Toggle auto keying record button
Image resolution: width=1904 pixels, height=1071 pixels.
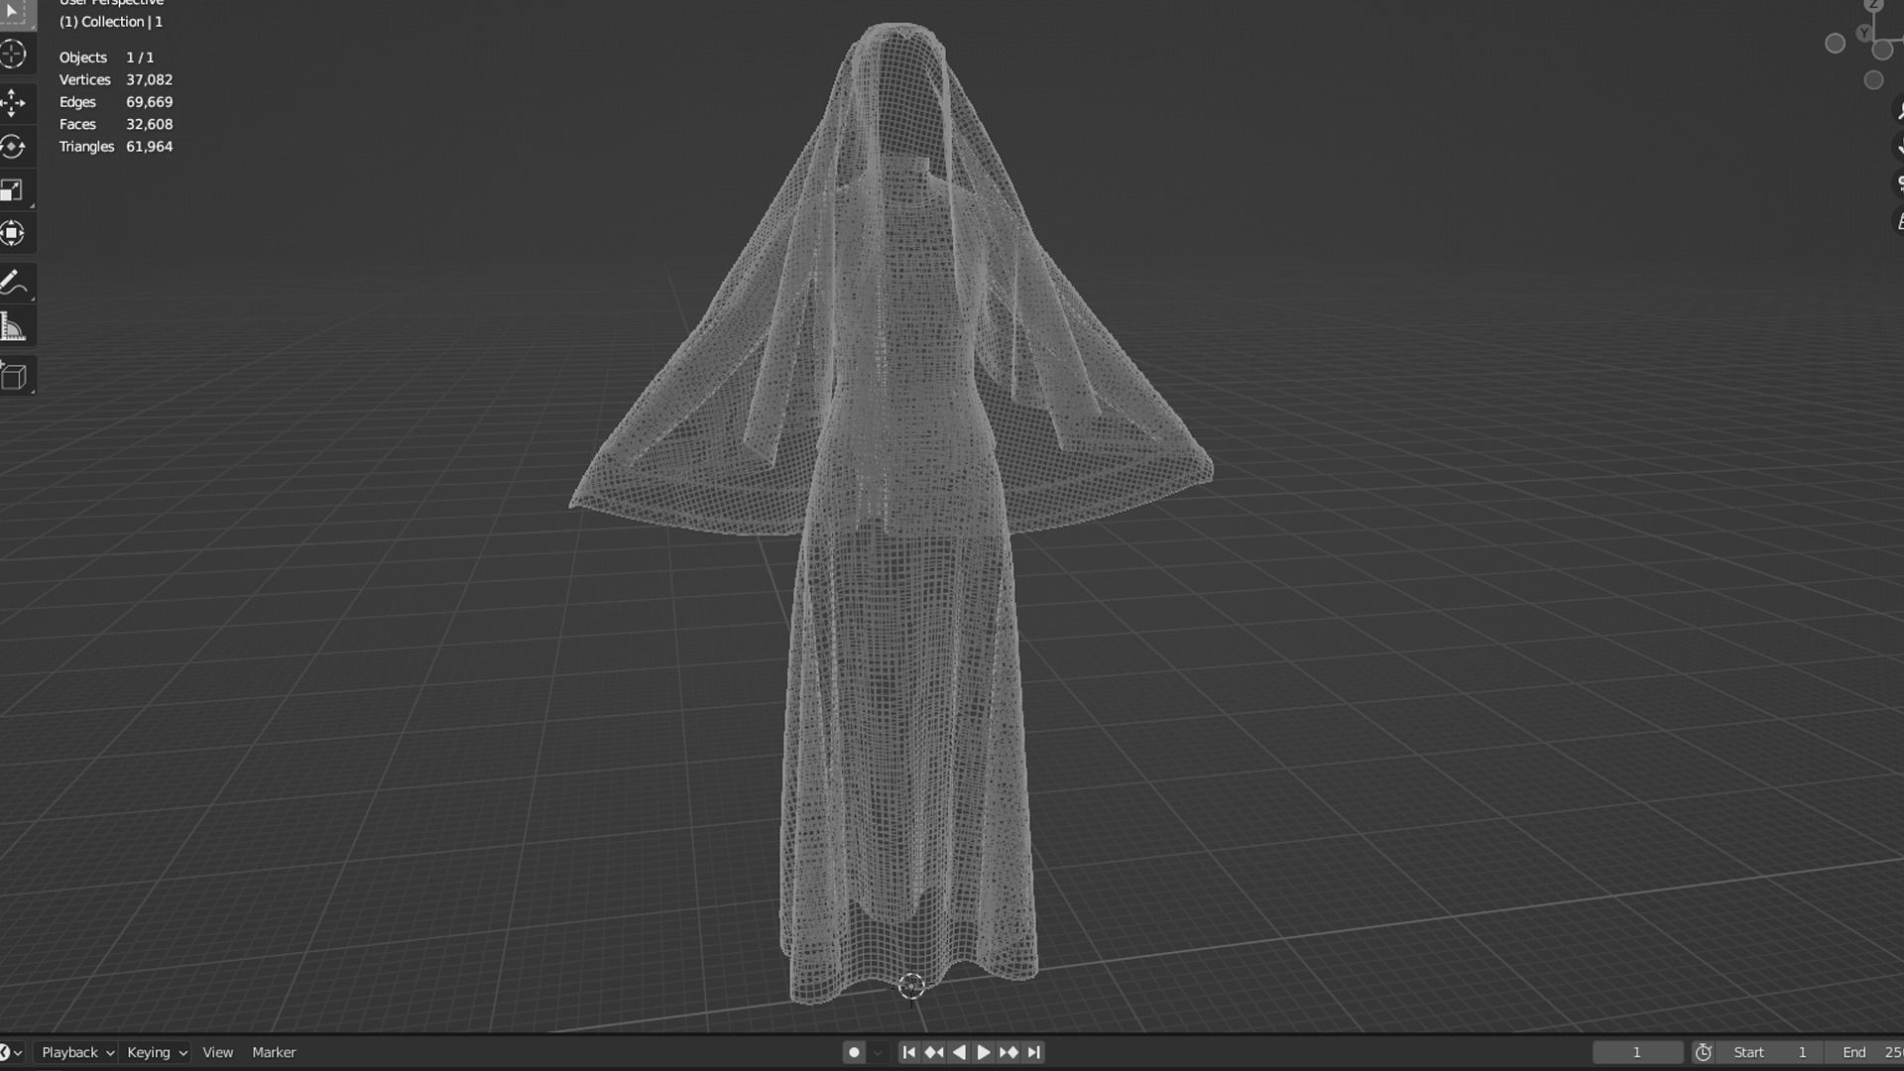pos(854,1052)
